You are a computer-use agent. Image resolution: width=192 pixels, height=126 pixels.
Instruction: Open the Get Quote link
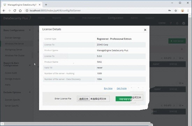coord(121,88)
